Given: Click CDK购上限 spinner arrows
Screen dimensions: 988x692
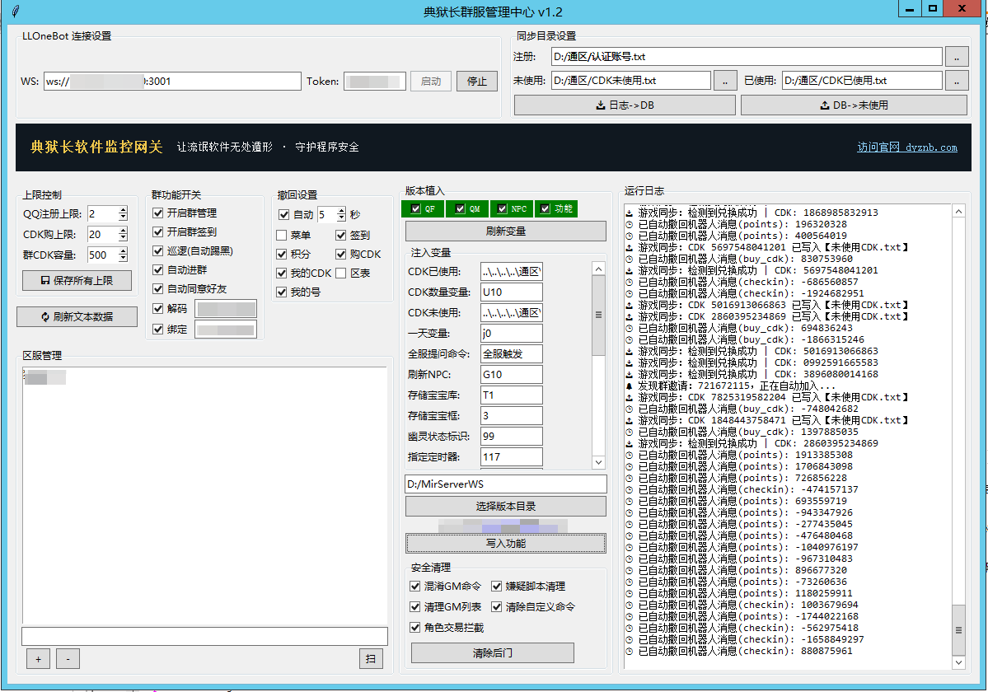Looking at the screenshot, I should (x=123, y=234).
